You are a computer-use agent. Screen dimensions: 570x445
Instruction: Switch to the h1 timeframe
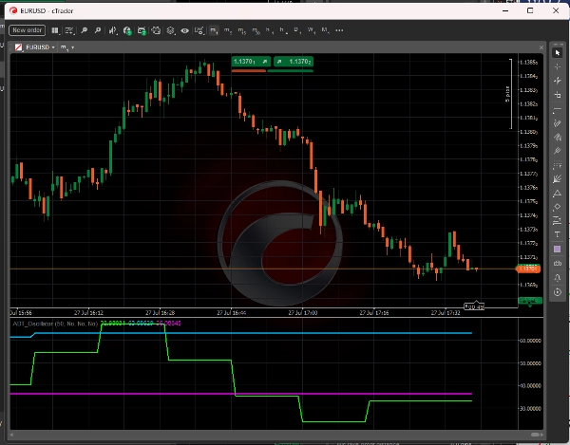coord(270,30)
